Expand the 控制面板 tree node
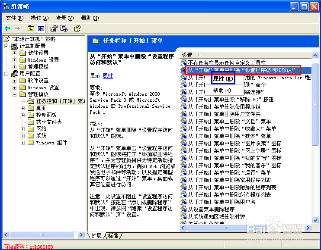 [x=23, y=115]
